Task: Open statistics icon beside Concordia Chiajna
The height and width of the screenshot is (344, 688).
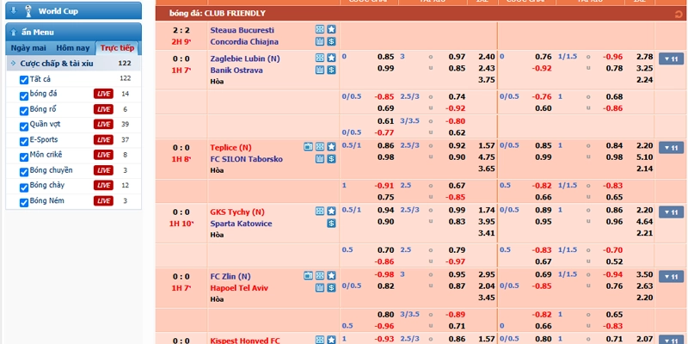Action: [x=320, y=41]
